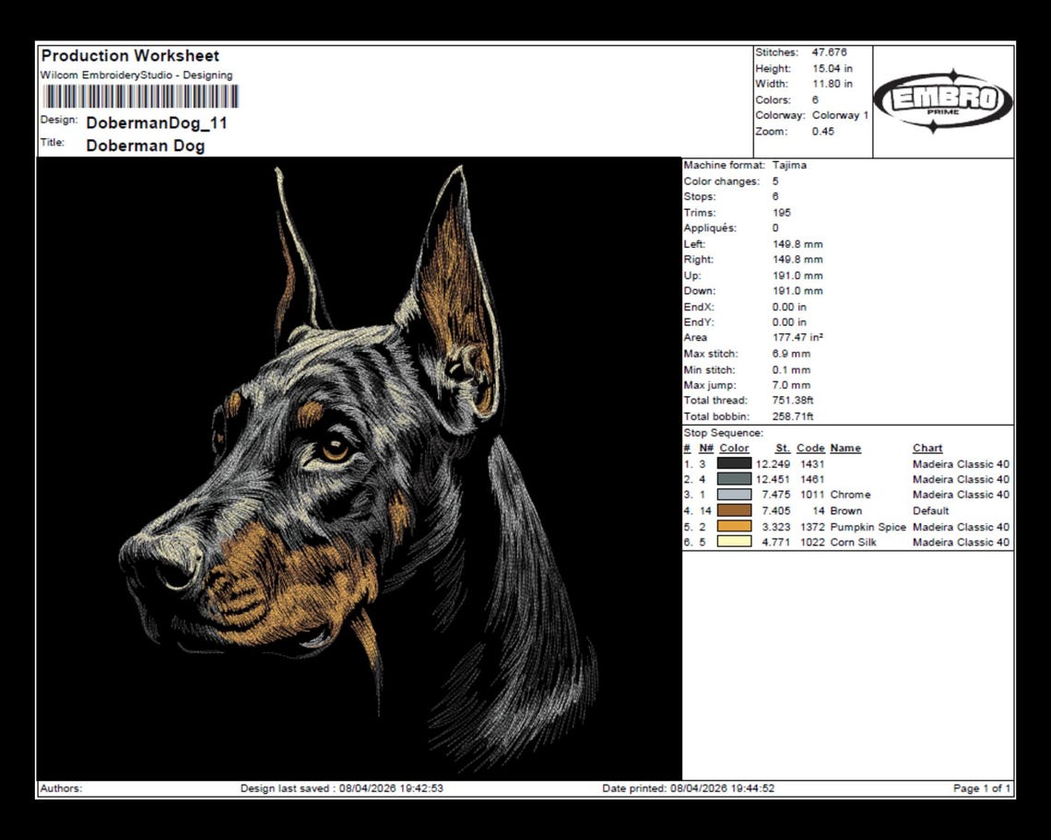Image resolution: width=1051 pixels, height=840 pixels.
Task: Click the Total thread value 751.38ft
Action: pyautogui.click(x=793, y=400)
